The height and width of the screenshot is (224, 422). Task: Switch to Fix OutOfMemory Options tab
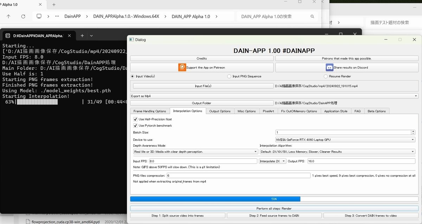(x=299, y=111)
